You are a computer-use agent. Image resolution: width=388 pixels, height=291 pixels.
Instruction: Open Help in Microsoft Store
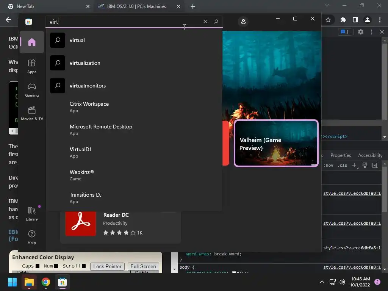click(32, 237)
